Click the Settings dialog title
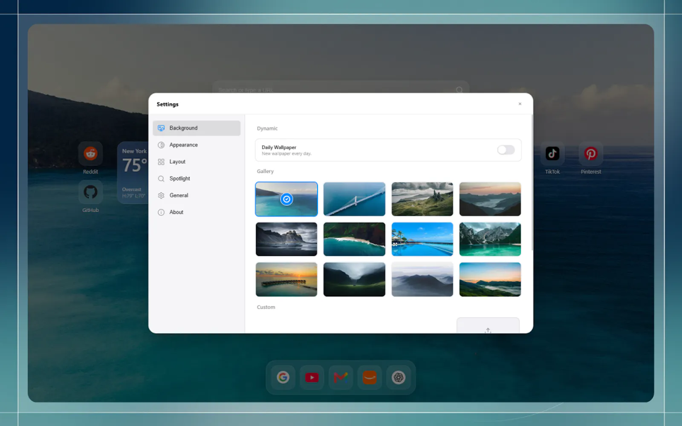This screenshot has height=426, width=682. [x=168, y=104]
